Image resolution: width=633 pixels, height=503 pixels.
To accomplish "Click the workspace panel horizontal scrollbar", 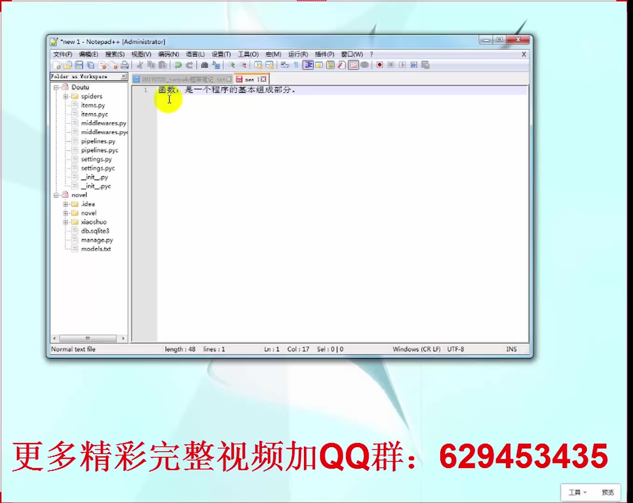I will pyautogui.click(x=88, y=339).
